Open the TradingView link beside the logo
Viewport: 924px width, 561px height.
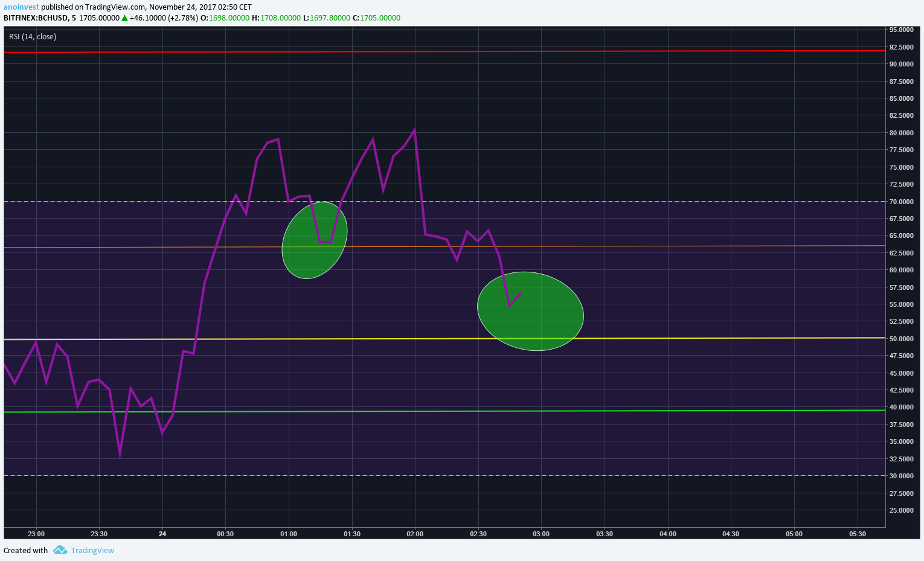coord(92,550)
